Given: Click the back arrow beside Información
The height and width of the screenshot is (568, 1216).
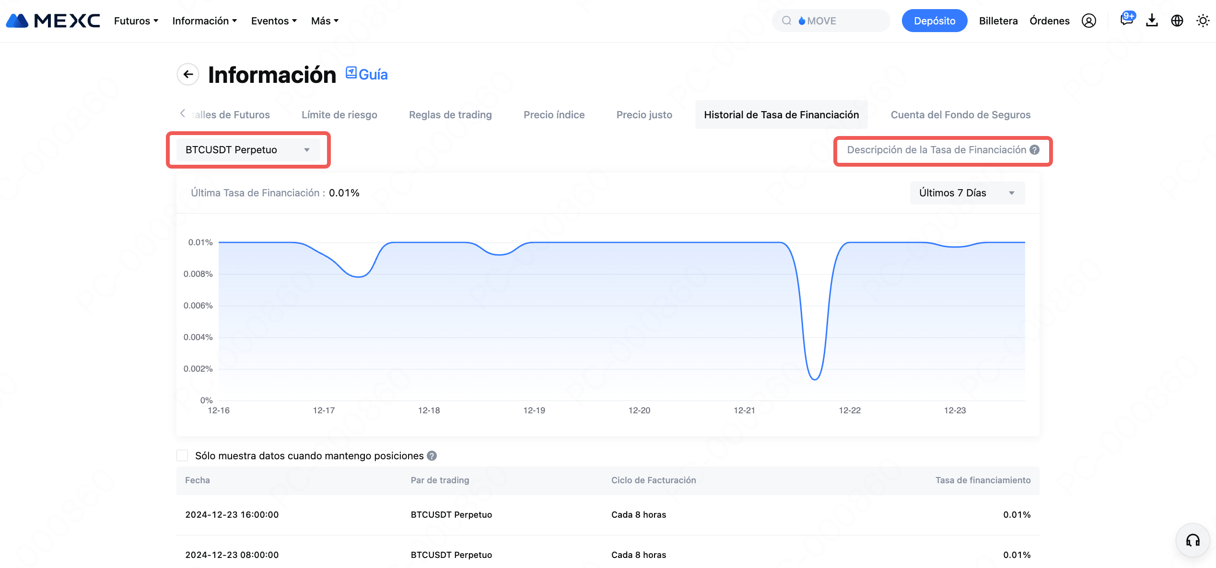Looking at the screenshot, I should pyautogui.click(x=188, y=74).
